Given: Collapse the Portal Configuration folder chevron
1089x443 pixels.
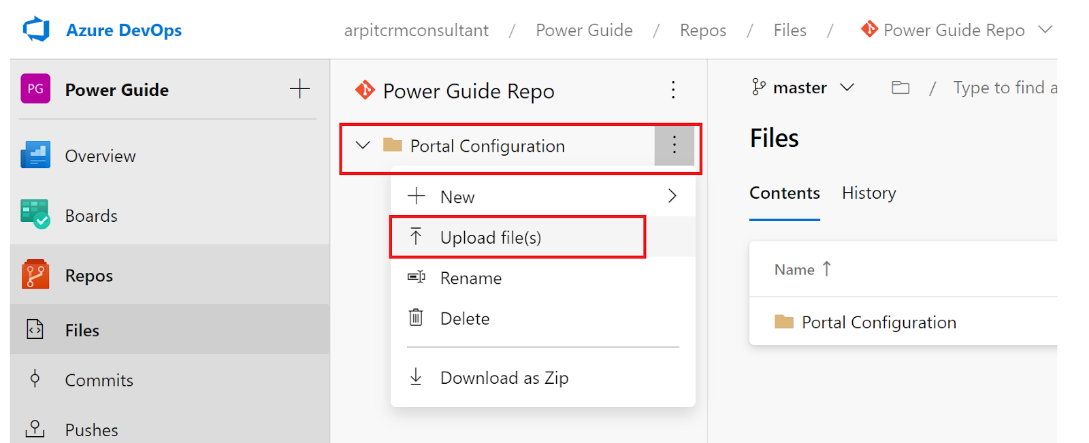Looking at the screenshot, I should [x=363, y=146].
